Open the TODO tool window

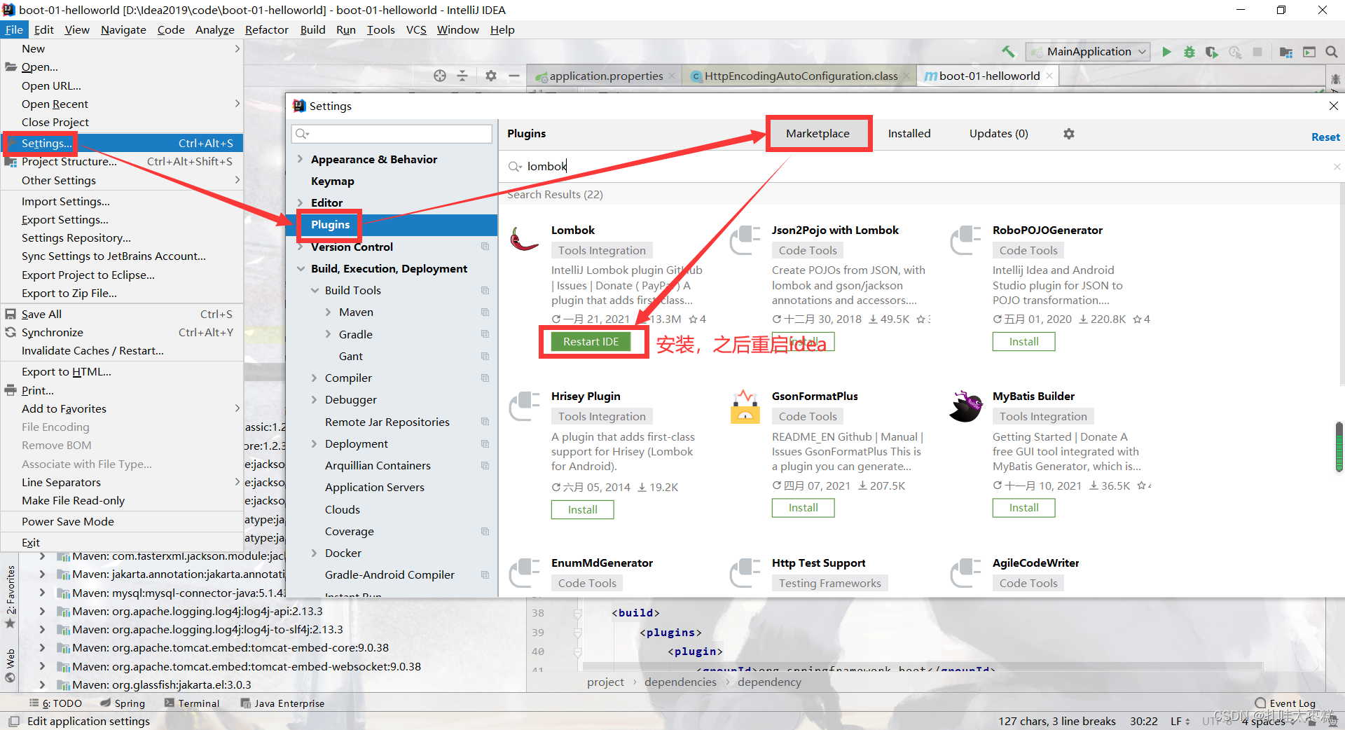(x=55, y=703)
